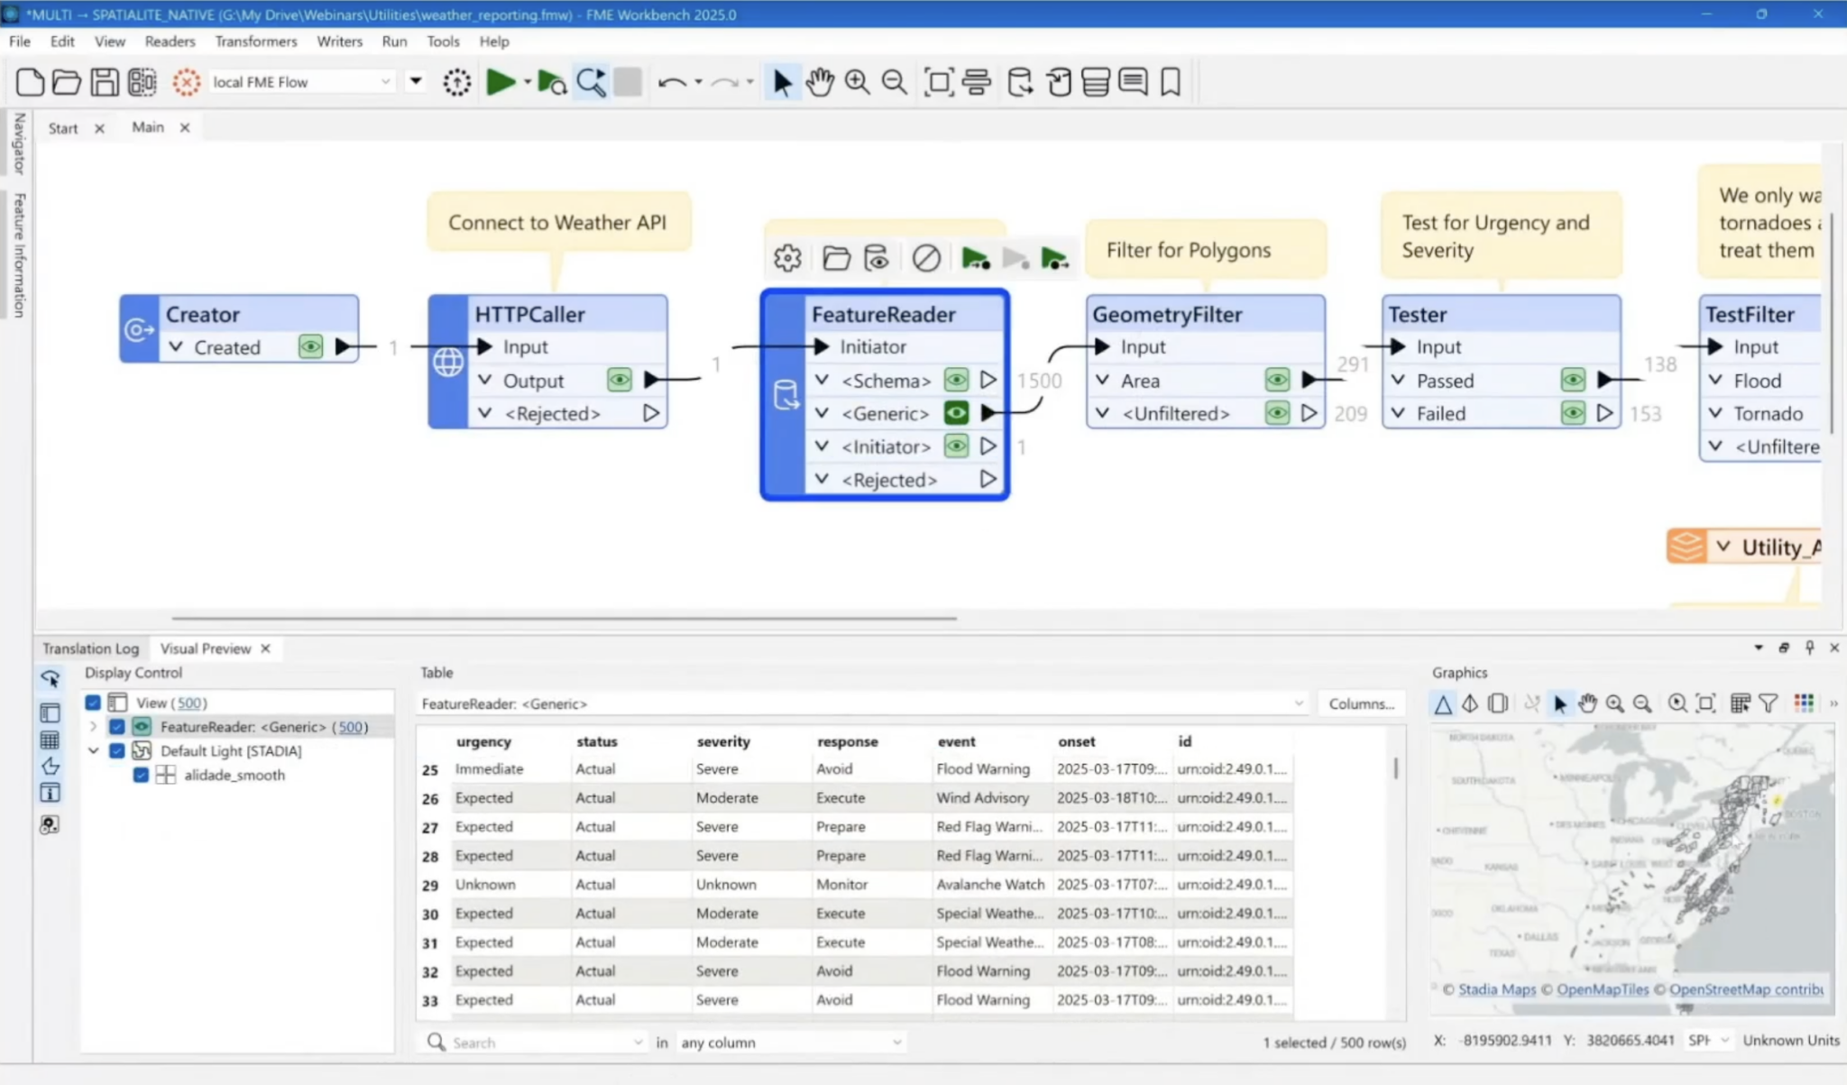Undo the last action arrow
Viewport: 1847px width, 1085px height.
(672, 82)
